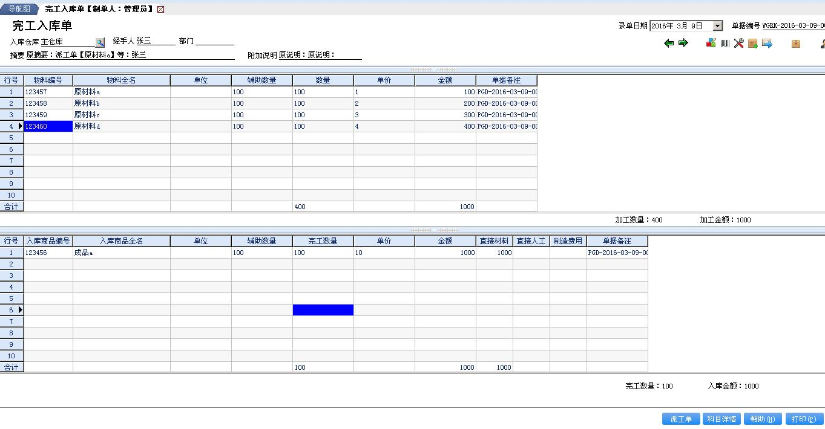Click the 部门 input field
This screenshot has width=825, height=429.
[x=214, y=41]
